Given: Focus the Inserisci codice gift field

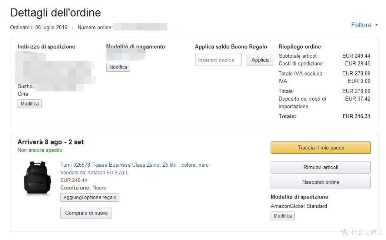Looking at the screenshot, I should click(x=218, y=60).
